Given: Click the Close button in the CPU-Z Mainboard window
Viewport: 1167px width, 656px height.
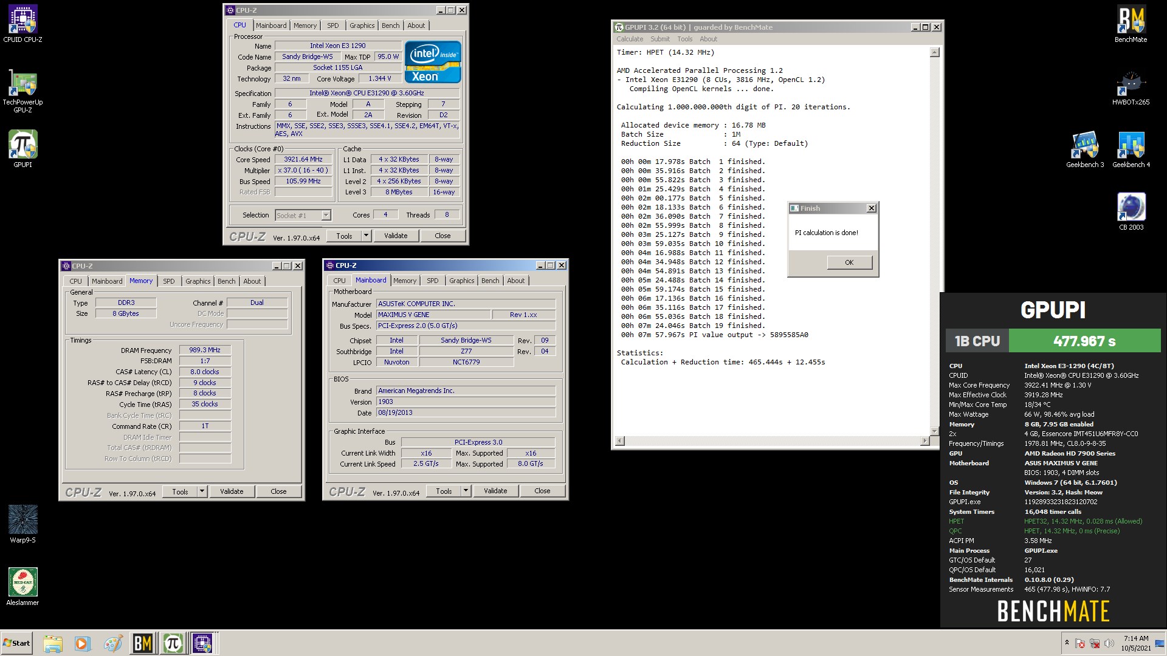Looking at the screenshot, I should [542, 491].
